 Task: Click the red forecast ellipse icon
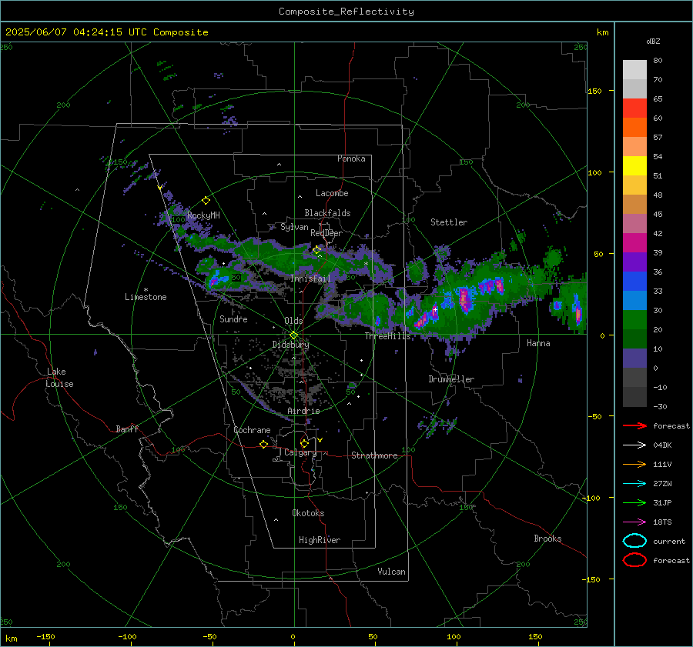coord(634,560)
